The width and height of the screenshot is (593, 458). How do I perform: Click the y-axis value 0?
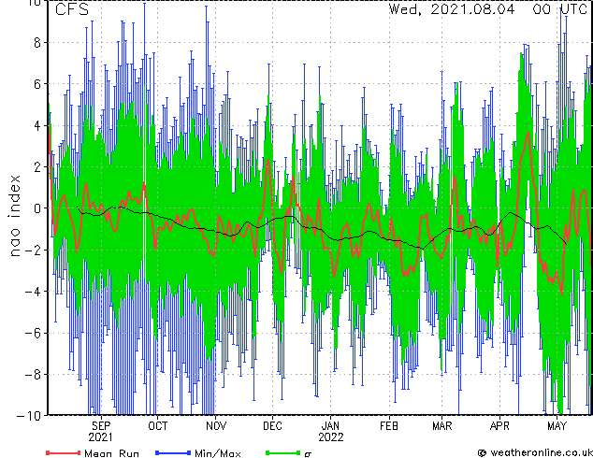[x=37, y=208]
